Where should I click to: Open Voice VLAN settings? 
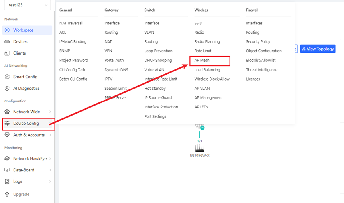pyautogui.click(x=154, y=69)
